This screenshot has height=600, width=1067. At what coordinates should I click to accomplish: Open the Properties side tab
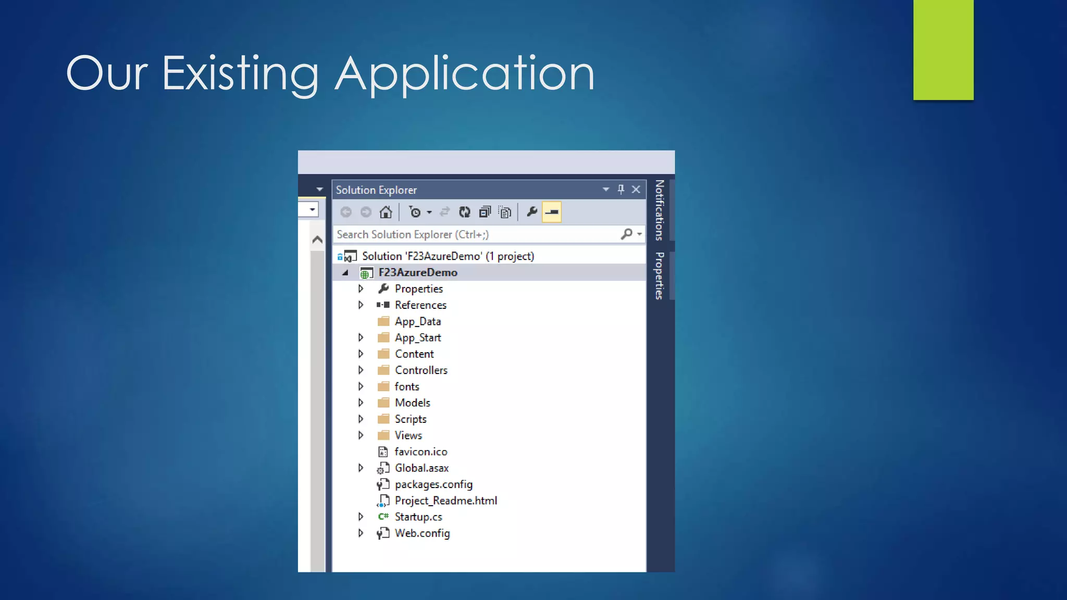660,276
